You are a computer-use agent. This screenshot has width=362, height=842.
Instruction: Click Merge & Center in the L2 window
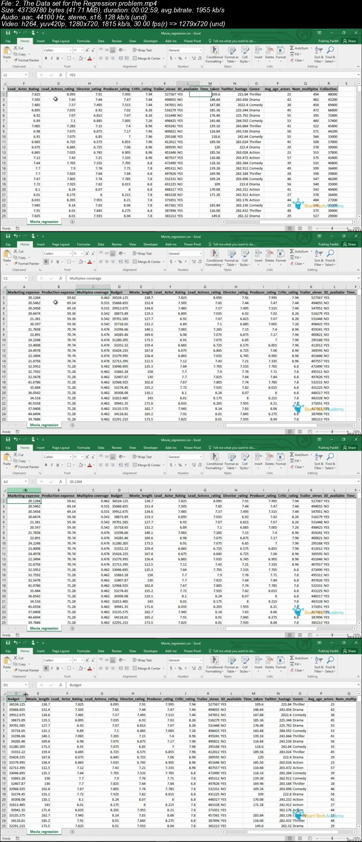pyautogui.click(x=147, y=58)
